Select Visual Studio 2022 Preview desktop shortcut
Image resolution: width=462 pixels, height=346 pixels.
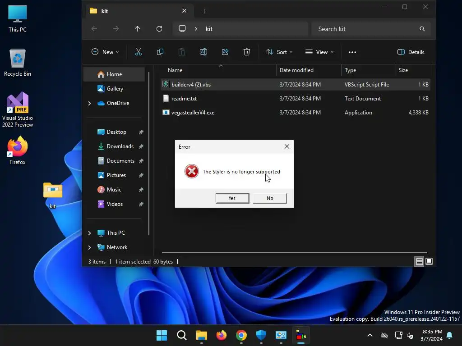pyautogui.click(x=18, y=109)
